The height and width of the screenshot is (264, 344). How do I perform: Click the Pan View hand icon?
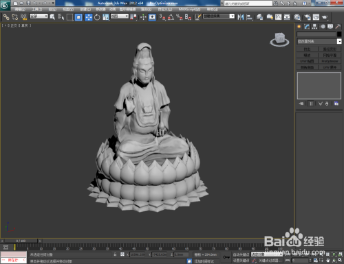coord(328,261)
